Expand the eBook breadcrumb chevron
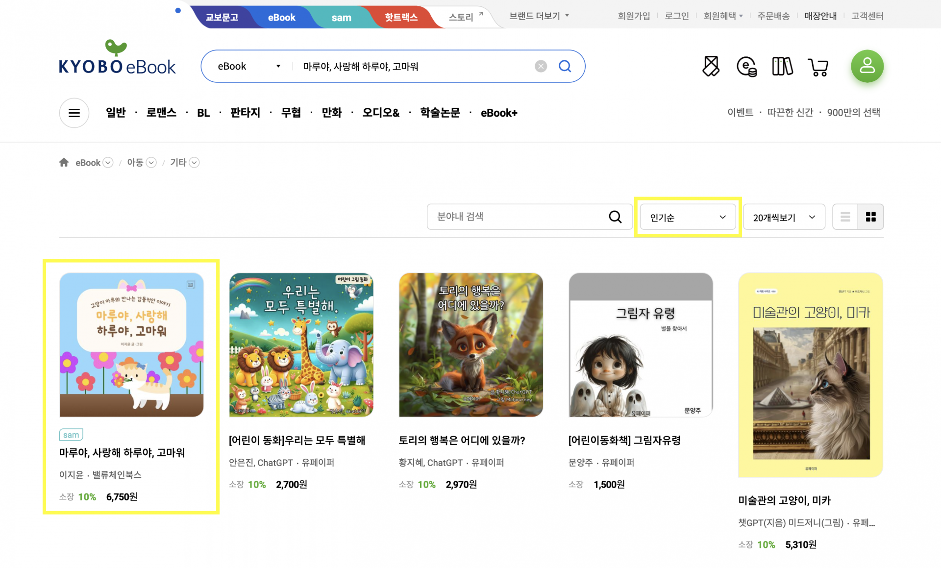Image resolution: width=941 pixels, height=568 pixels. tap(108, 163)
